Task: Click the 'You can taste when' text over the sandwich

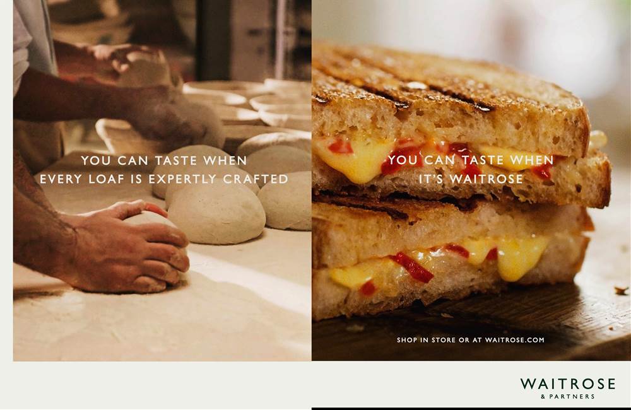Action: point(471,160)
